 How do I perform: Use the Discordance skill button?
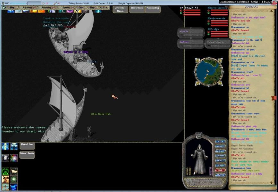(x=137, y=9)
